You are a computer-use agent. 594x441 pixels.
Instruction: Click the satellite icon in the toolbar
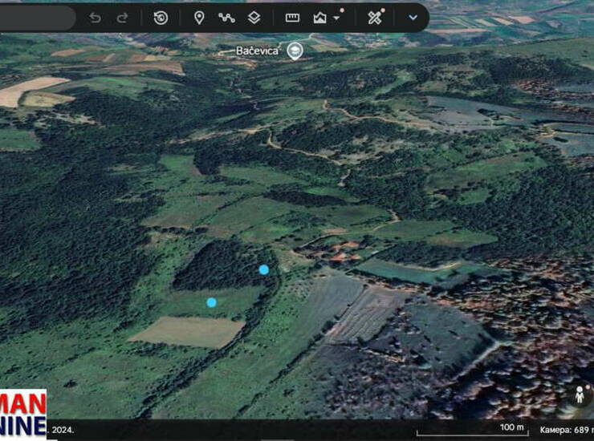(x=374, y=18)
